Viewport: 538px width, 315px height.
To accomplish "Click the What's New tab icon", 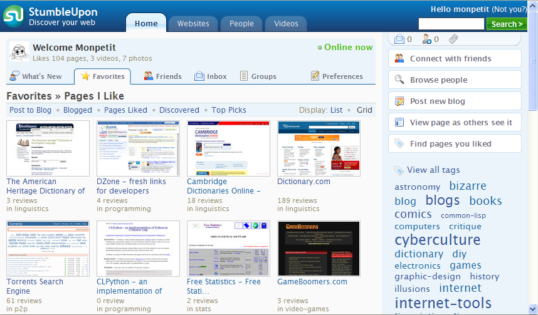I will (14, 76).
